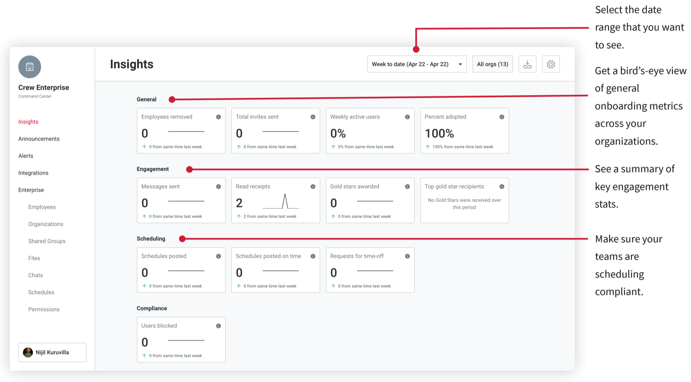Open Announcements in the sidebar
691x382 pixels.
point(39,139)
